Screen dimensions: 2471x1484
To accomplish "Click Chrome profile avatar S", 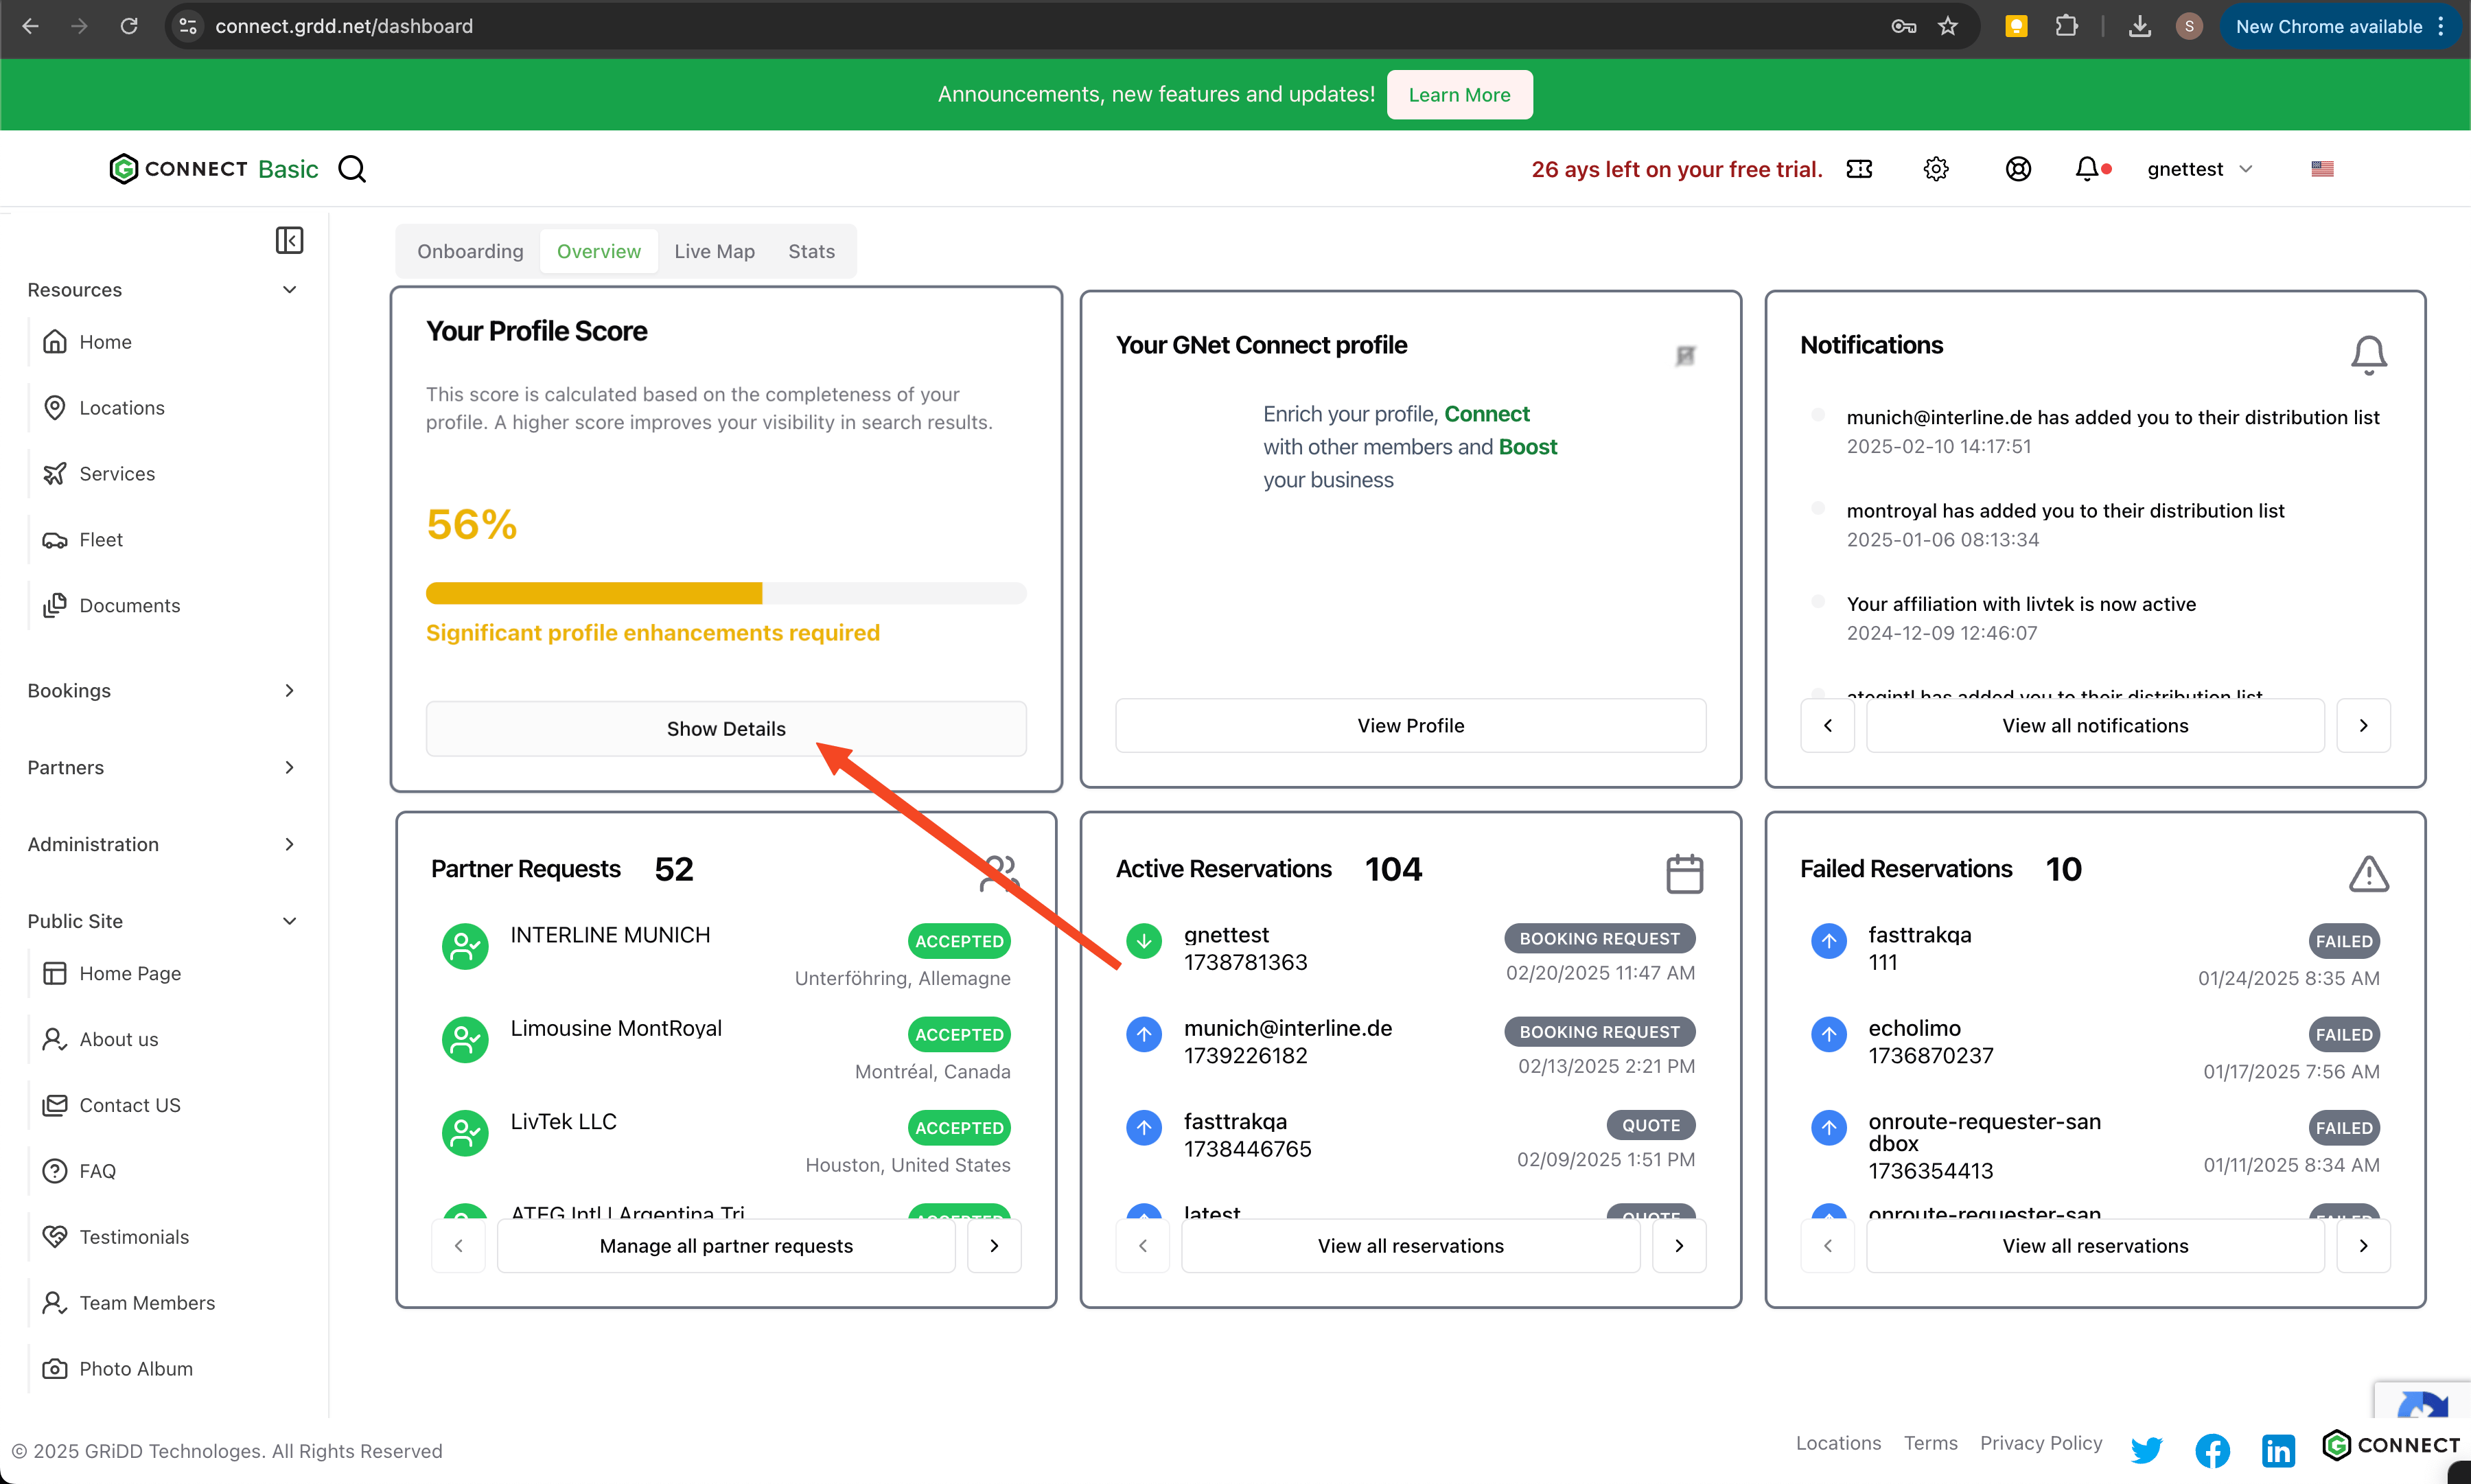I will 2189,26.
